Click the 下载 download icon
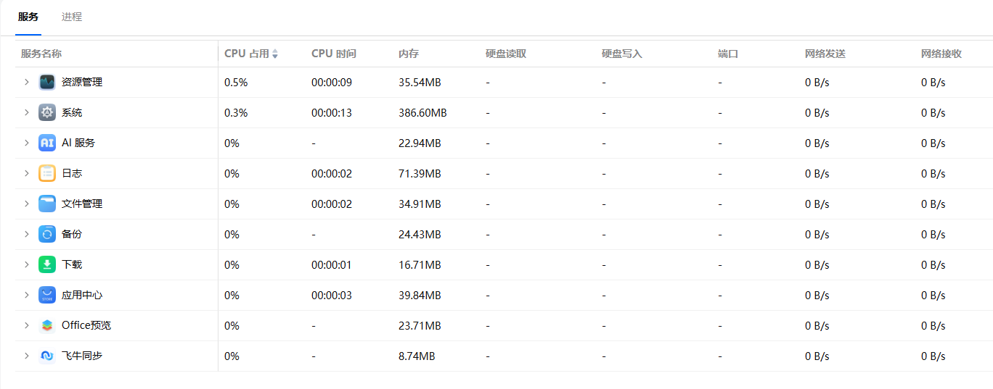Viewport: 993px width, 389px height. click(x=47, y=264)
